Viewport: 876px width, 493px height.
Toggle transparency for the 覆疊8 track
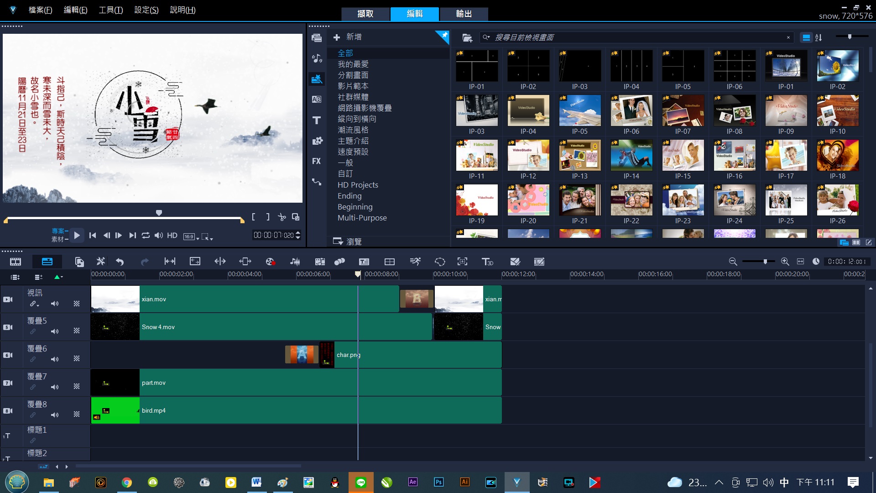point(77,414)
